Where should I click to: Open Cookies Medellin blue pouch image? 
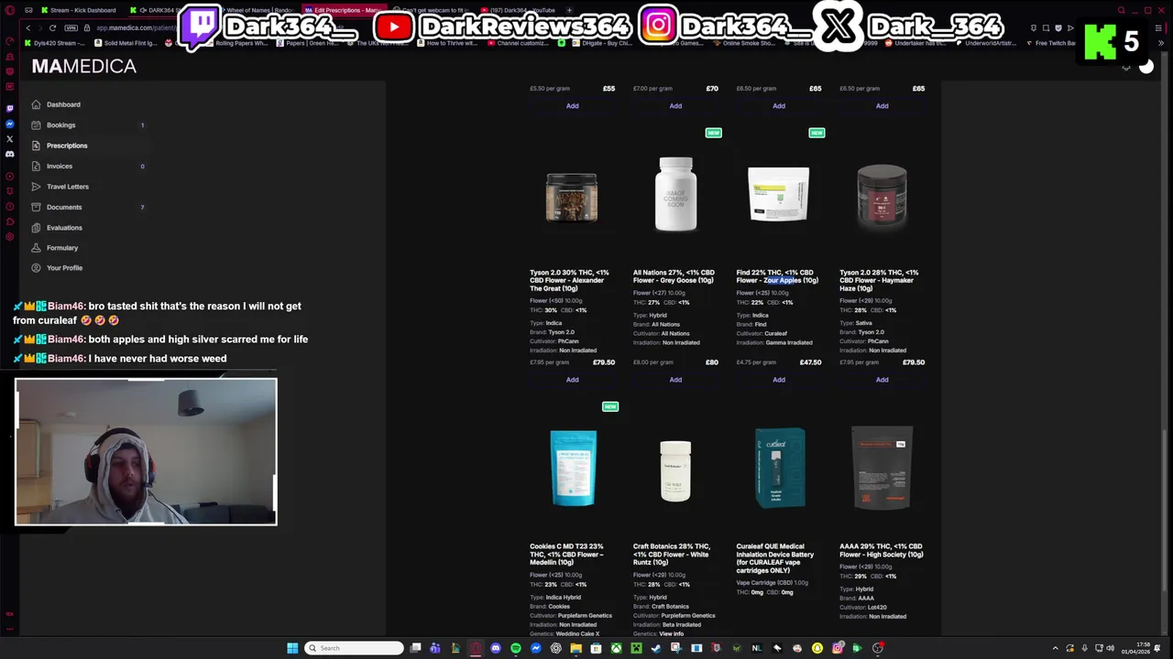pyautogui.click(x=573, y=468)
